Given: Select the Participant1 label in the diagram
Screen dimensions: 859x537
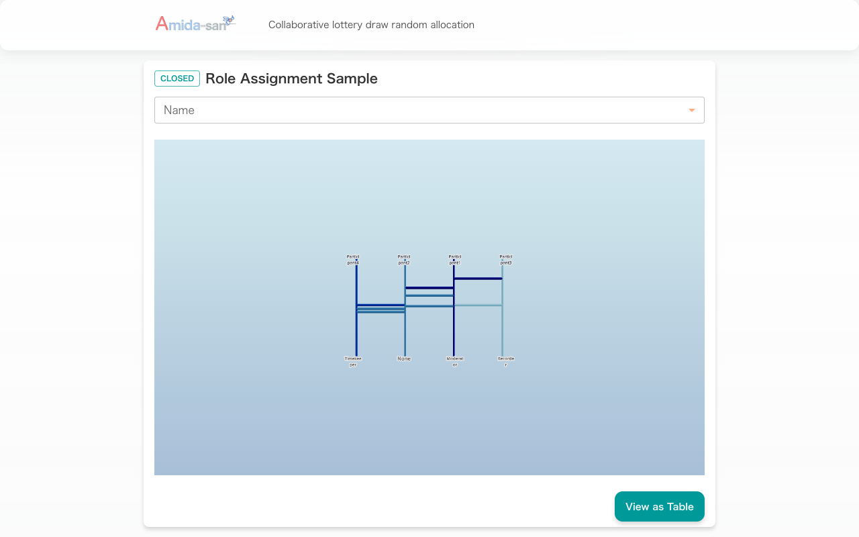Looking at the screenshot, I should click(x=455, y=260).
